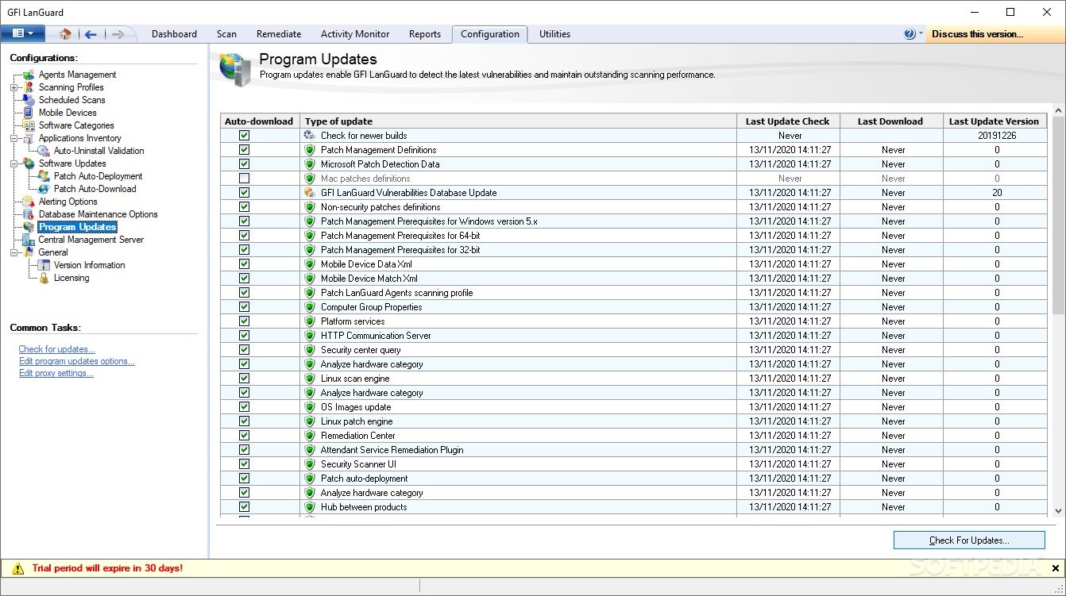Viewport: 1066px width, 596px height.
Task: Go back with the blue arrow icon
Action: [x=91, y=34]
